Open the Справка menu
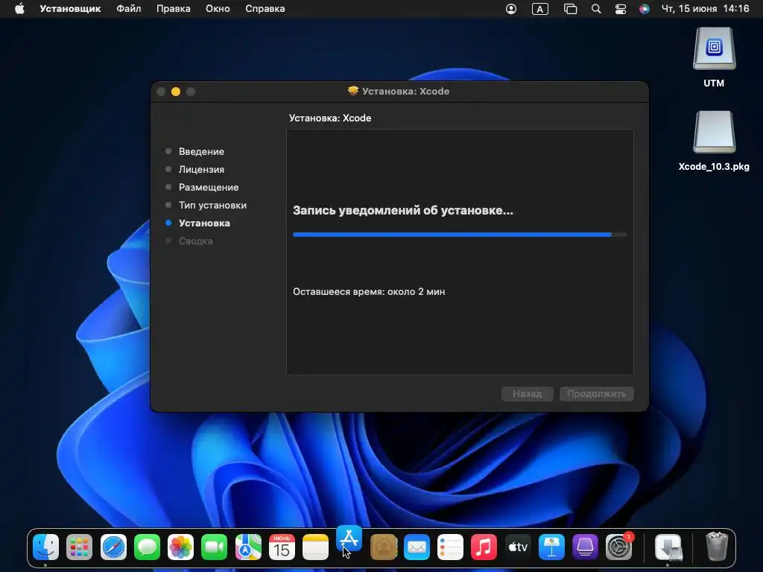763x572 pixels. (265, 9)
